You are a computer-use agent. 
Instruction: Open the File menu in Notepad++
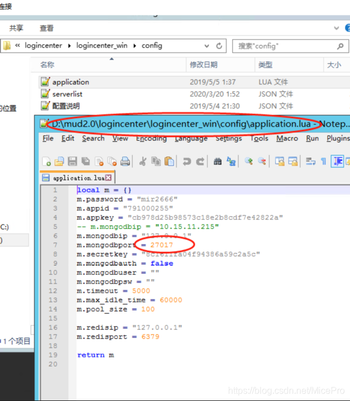pyautogui.click(x=48, y=139)
